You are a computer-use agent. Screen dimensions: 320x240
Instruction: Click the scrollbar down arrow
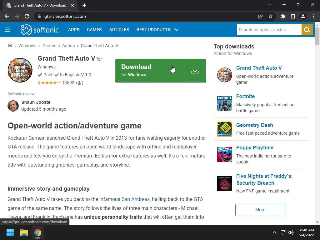[317, 222]
